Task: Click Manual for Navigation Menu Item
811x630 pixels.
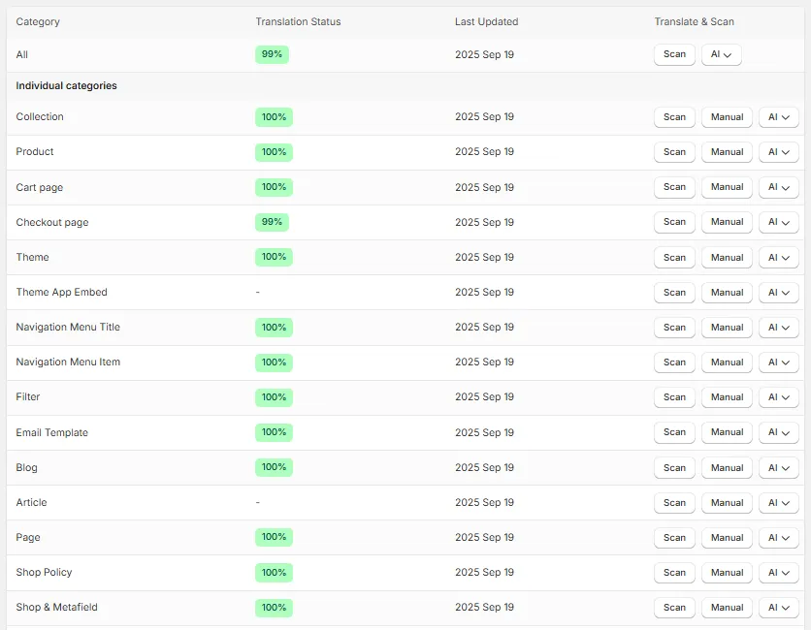Action: 727,362
